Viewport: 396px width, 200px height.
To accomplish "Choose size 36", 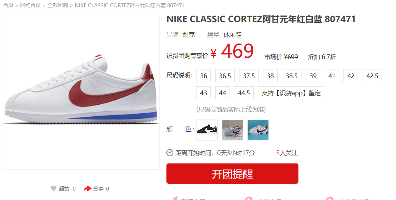I will pos(204,76).
